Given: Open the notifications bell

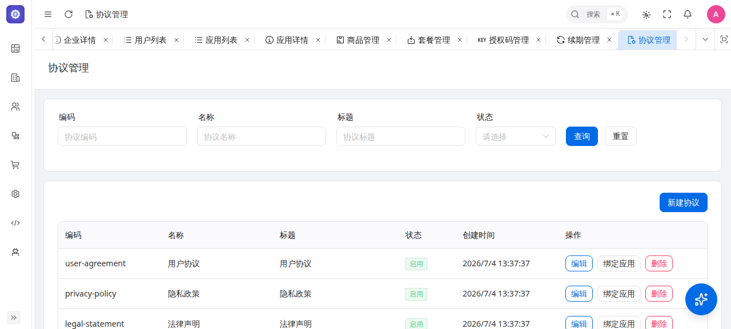Looking at the screenshot, I should [688, 14].
